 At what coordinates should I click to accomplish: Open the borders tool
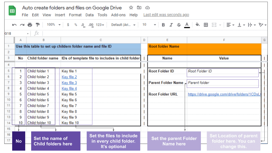click(x=206, y=25)
